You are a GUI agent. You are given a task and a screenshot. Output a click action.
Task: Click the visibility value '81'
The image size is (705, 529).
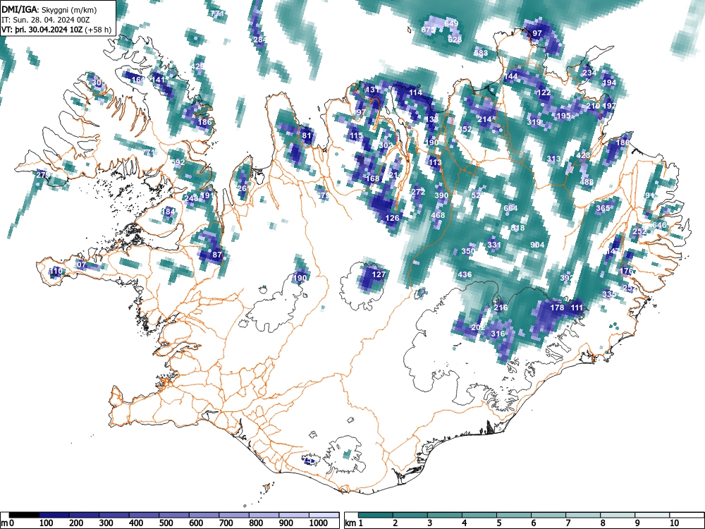point(306,135)
